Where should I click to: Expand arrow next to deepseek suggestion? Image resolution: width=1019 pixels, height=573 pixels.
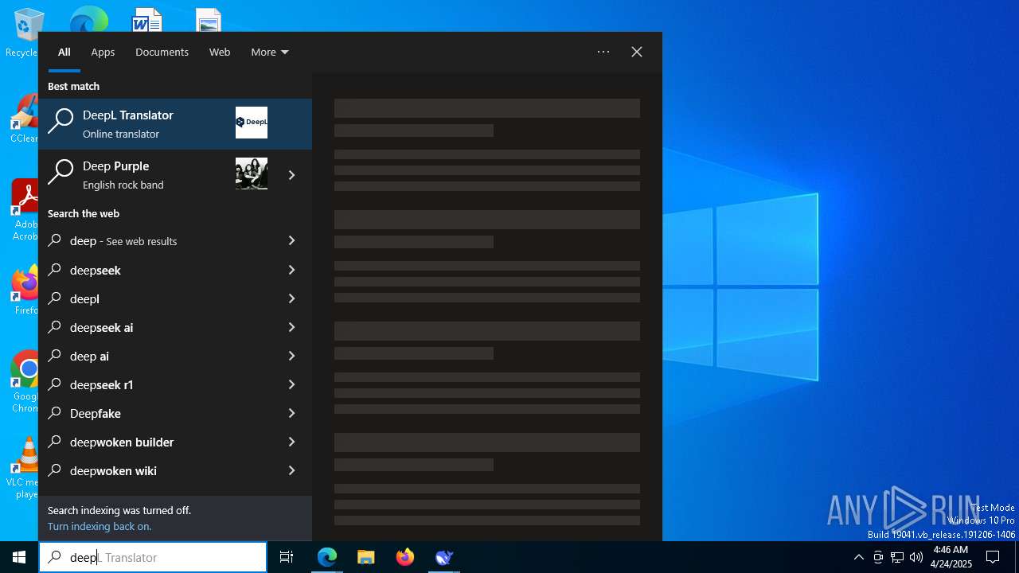coord(291,270)
